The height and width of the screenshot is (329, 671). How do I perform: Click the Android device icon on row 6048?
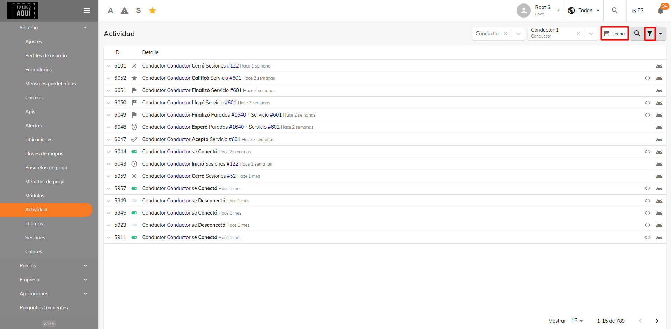click(x=659, y=127)
